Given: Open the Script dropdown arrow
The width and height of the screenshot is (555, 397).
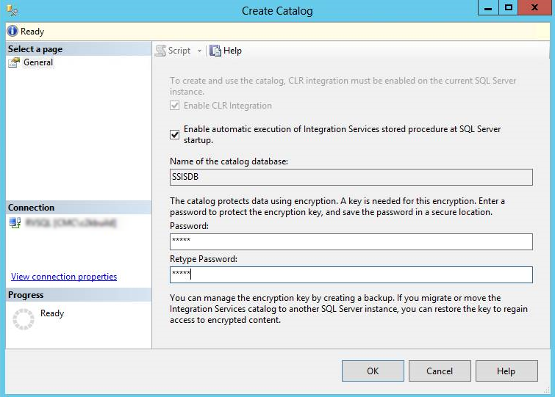Looking at the screenshot, I should coord(200,51).
